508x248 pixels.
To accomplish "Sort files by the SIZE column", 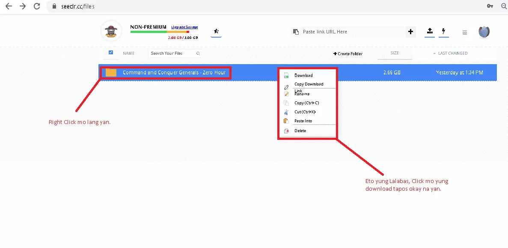I will 395,53.
